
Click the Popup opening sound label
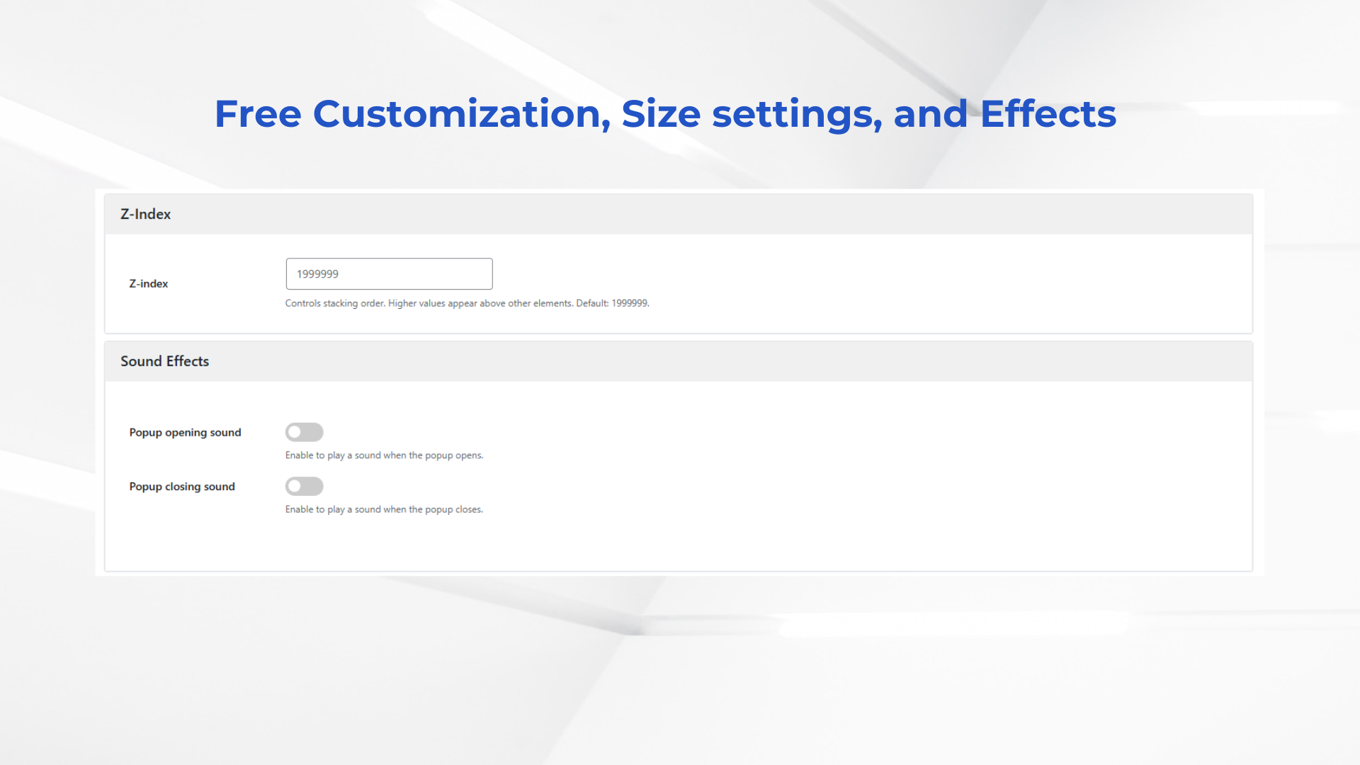[185, 432]
